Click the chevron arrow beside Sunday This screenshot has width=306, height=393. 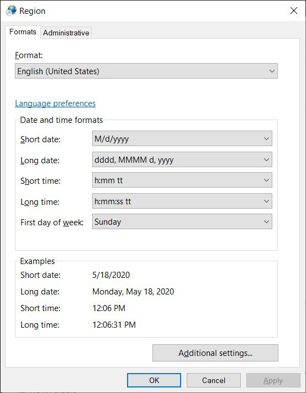coord(266,221)
